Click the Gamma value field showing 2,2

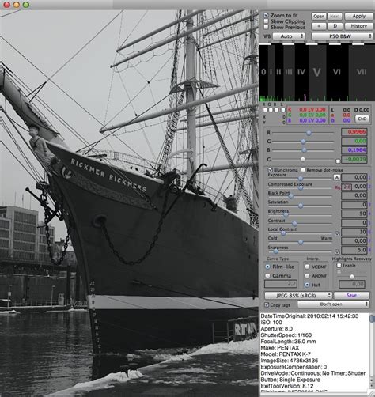281,284
